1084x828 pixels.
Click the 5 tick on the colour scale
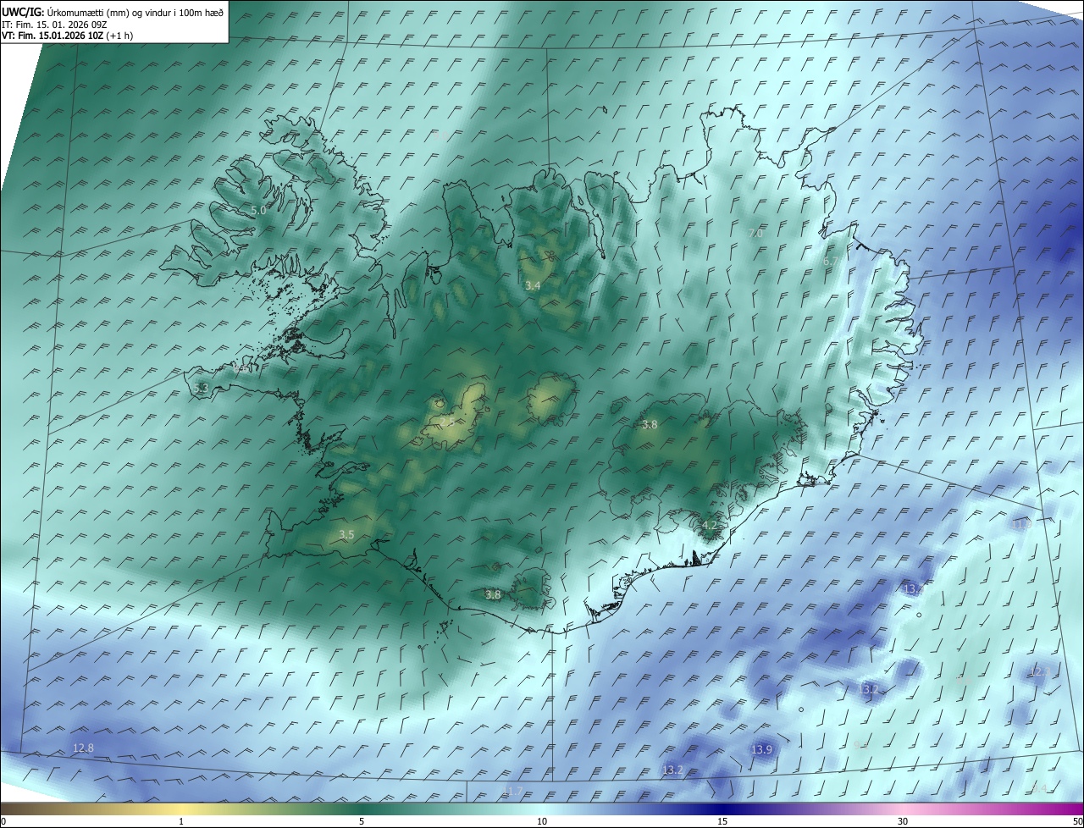pyautogui.click(x=362, y=822)
